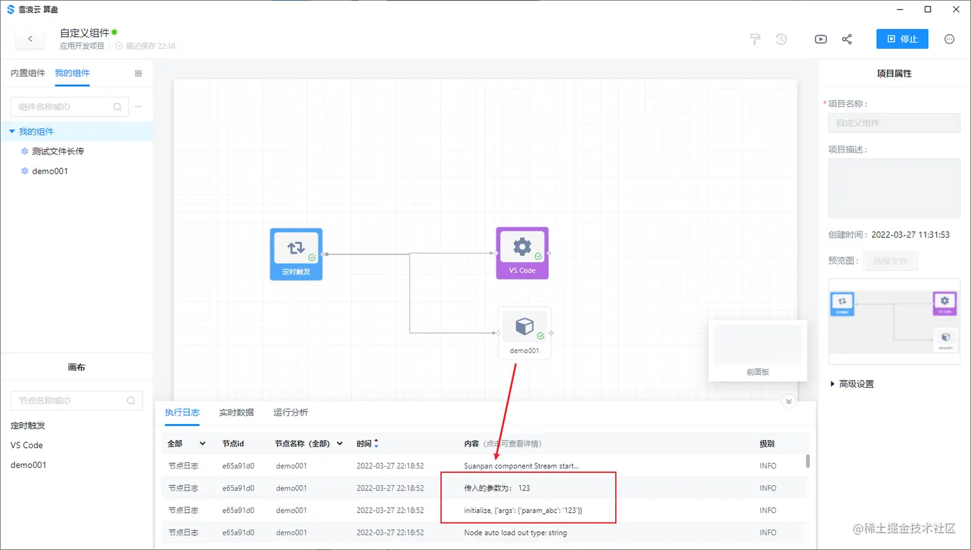971x550 pixels.
Task: Open the 前面板 panel
Action: (758, 351)
